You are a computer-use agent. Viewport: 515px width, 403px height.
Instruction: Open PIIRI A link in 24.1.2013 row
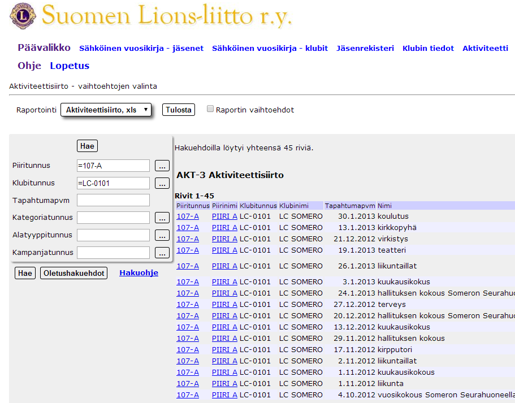pos(224,293)
